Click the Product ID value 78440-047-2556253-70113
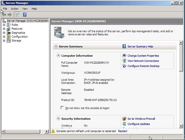 (100, 100)
